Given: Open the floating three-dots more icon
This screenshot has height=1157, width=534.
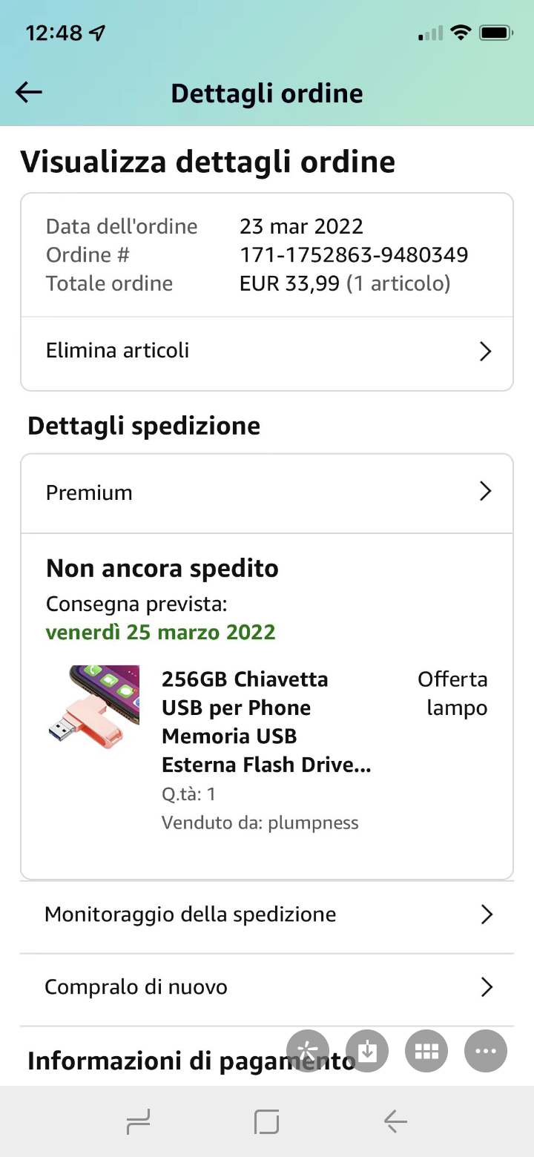Looking at the screenshot, I should coord(486,1051).
